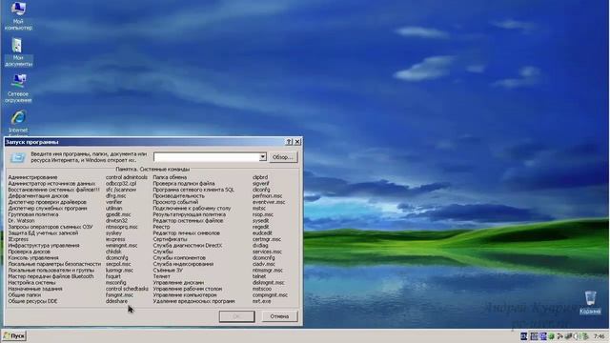Click the 'Групповая политика' entry
Screen dimensions: 610x343
tap(33, 214)
